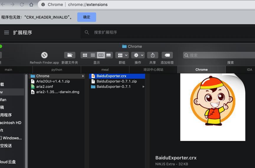Select BaiduExporter-0.7.1.zip file
The image size is (255, 168).
pyautogui.click(x=117, y=81)
